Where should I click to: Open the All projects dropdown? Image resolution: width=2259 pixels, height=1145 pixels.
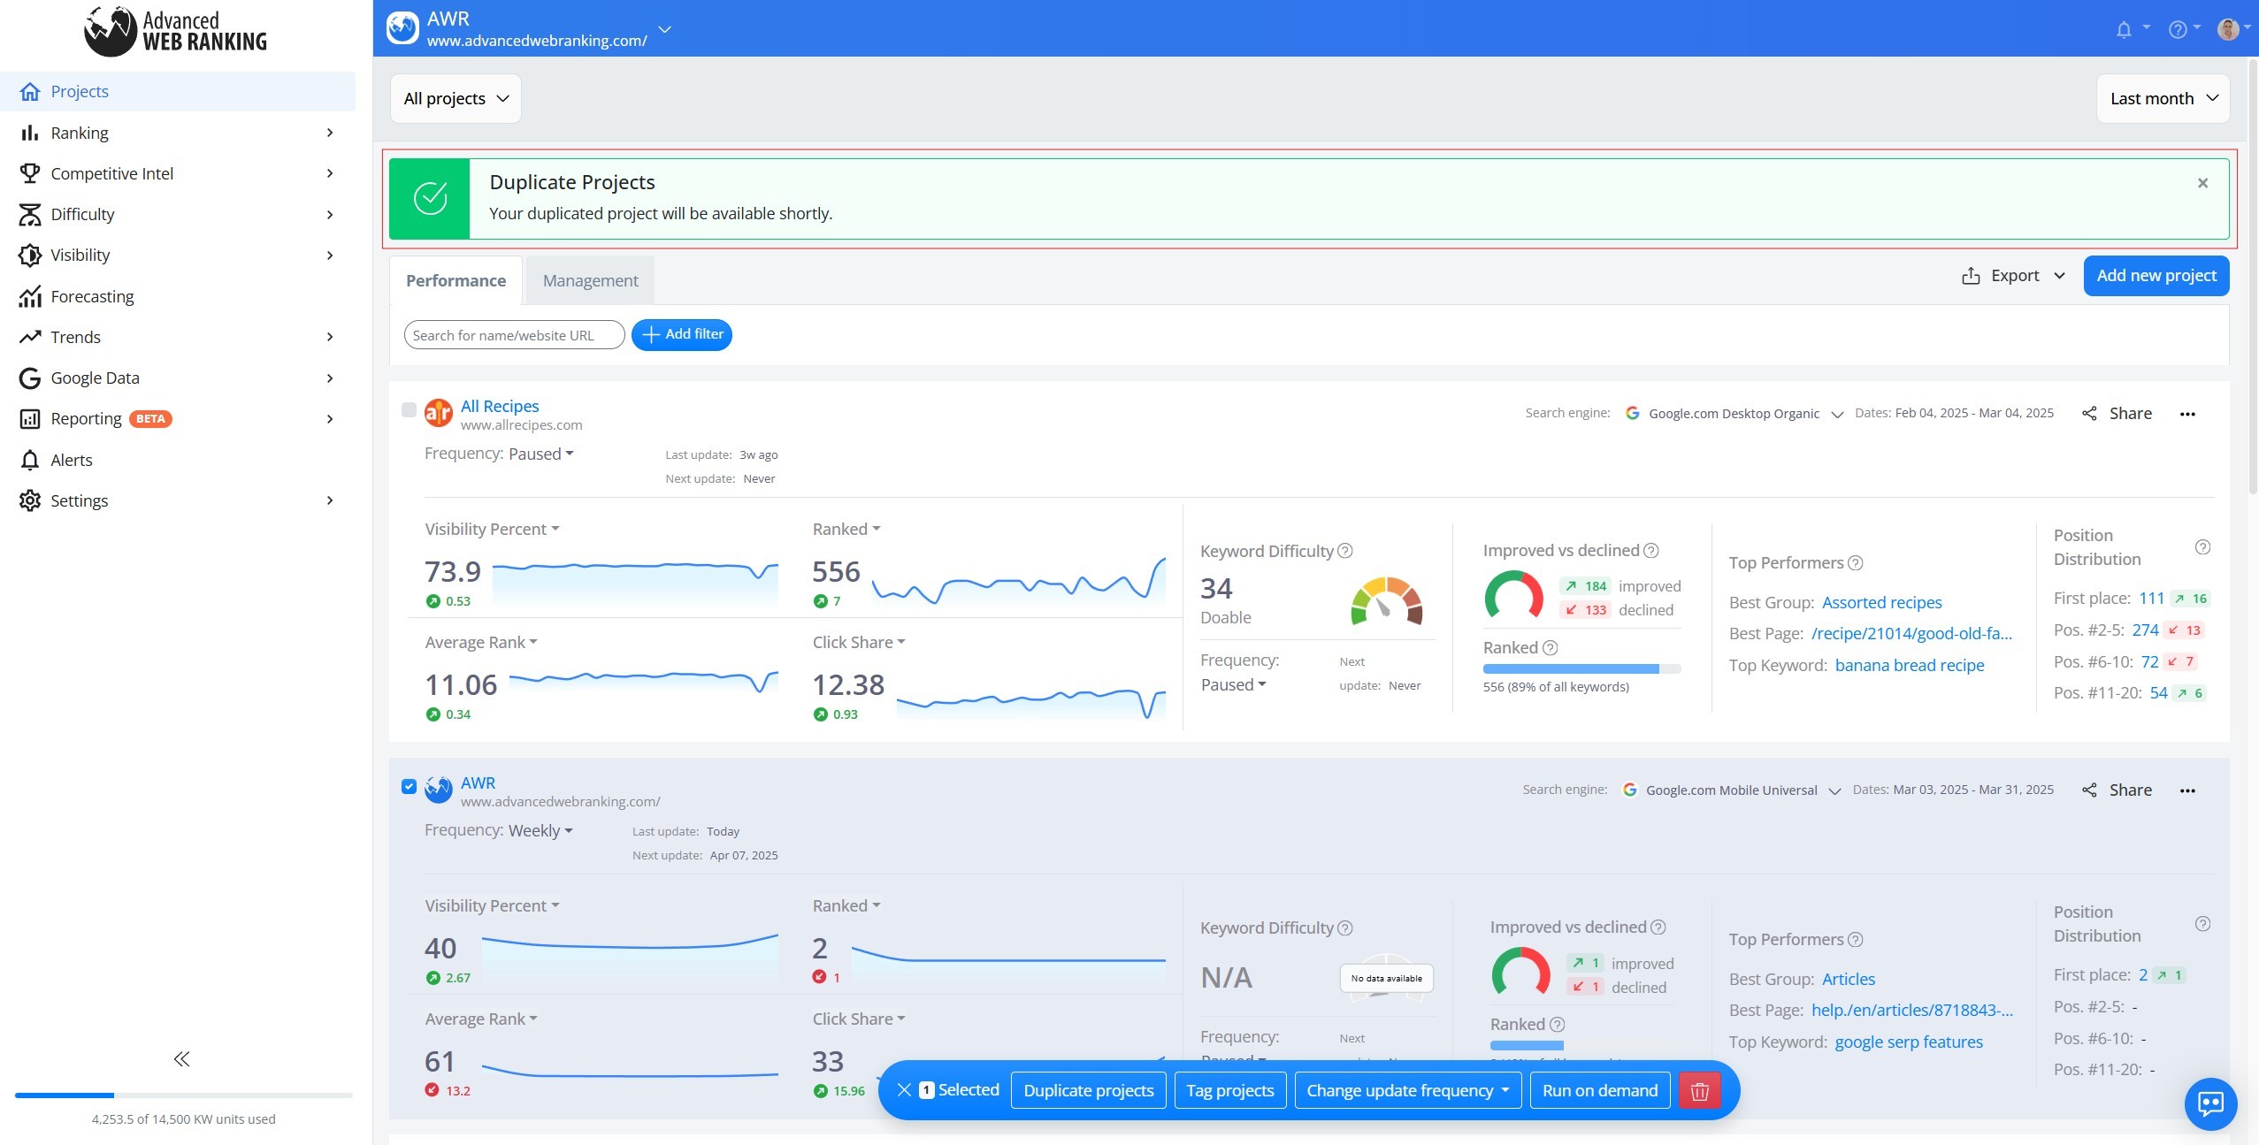[x=456, y=98]
